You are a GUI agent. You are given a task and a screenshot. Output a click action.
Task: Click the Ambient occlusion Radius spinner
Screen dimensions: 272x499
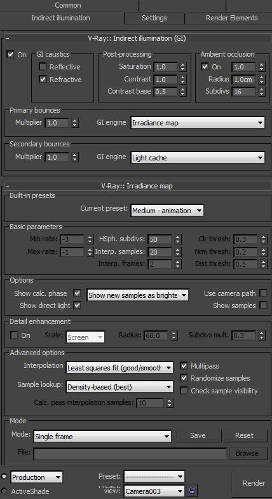pyautogui.click(x=261, y=79)
